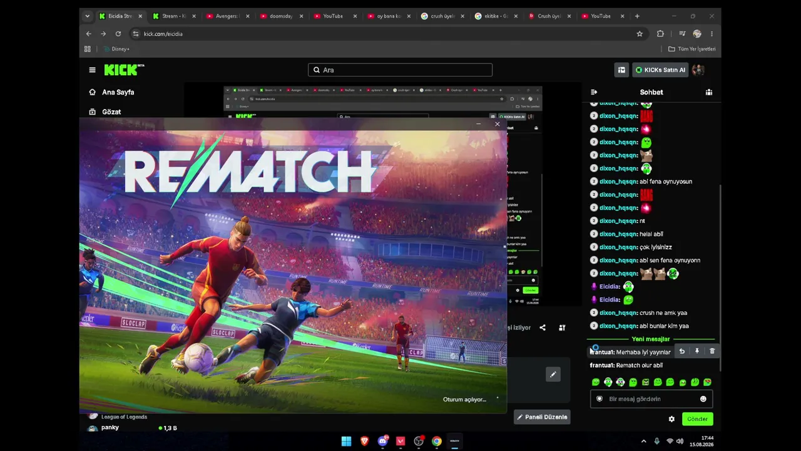Click the green Gönder send button

[x=697, y=419]
